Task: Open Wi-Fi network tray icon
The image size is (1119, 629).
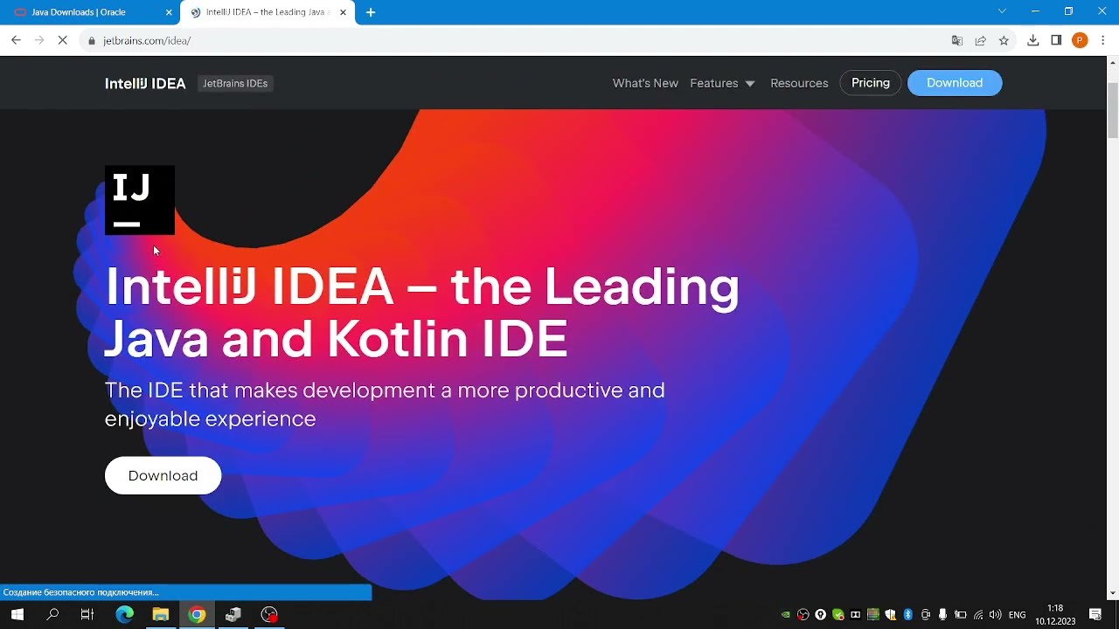Action: [x=978, y=615]
